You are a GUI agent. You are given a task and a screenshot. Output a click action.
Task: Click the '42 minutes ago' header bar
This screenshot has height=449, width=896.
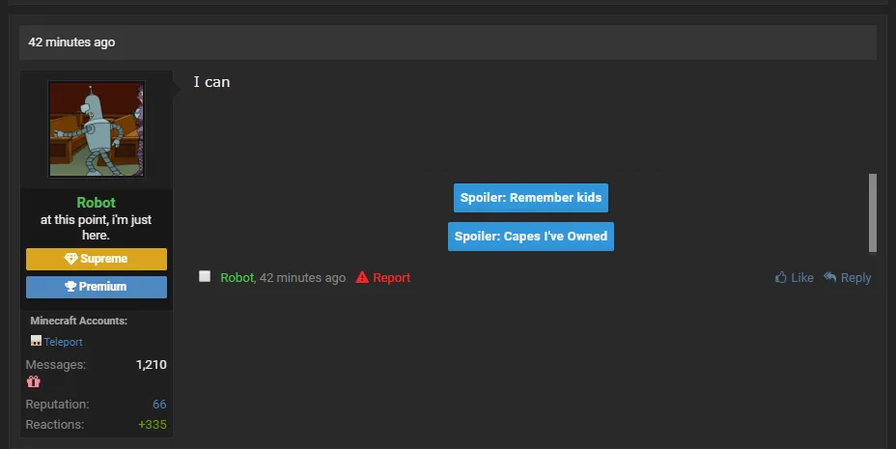(448, 42)
